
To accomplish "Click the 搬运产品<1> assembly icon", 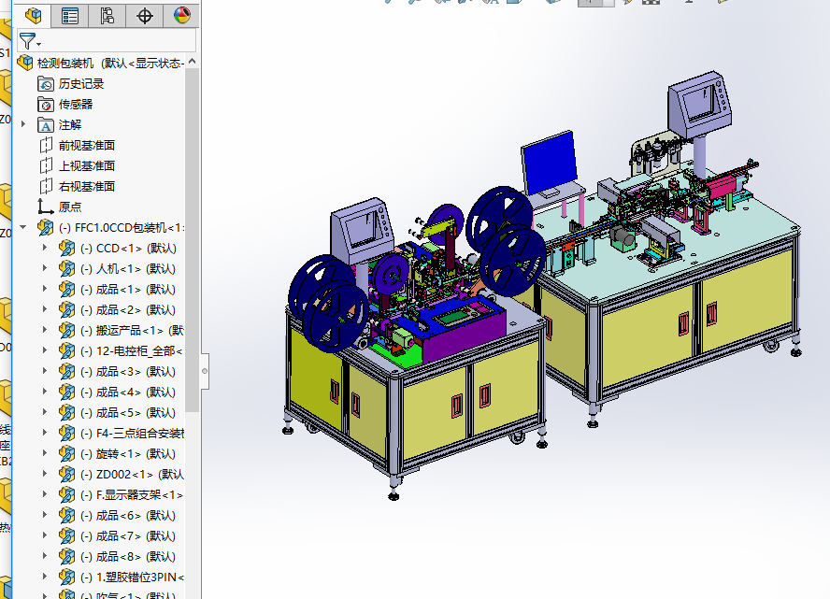I will pos(66,330).
